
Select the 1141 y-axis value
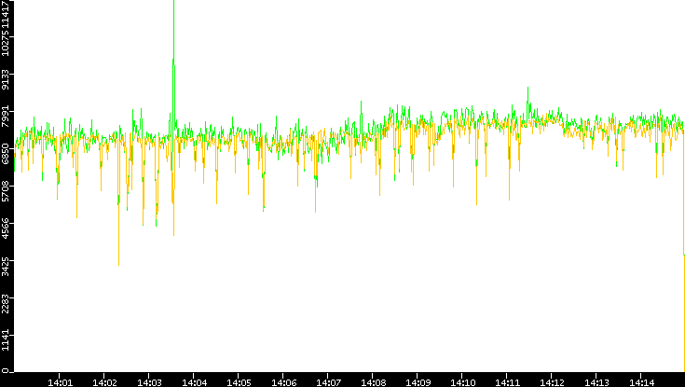5,340
